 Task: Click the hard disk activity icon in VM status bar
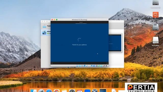pyautogui.click(x=77, y=66)
